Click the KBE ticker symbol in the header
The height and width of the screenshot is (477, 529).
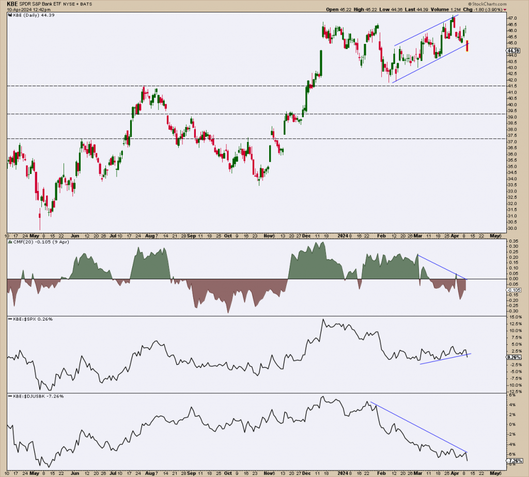point(12,4)
